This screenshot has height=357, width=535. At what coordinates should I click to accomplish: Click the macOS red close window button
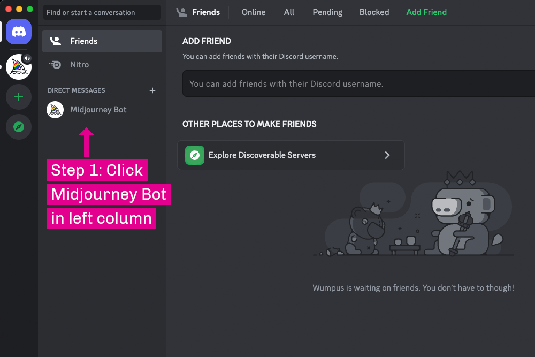9,9
